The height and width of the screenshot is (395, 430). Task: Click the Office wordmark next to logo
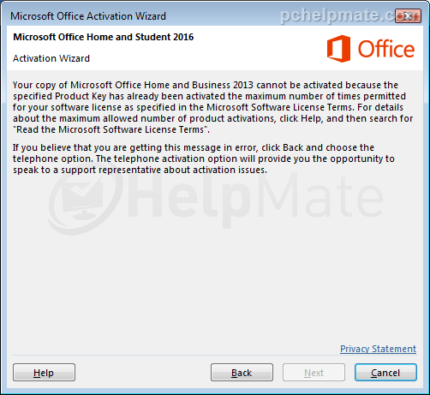click(x=386, y=49)
